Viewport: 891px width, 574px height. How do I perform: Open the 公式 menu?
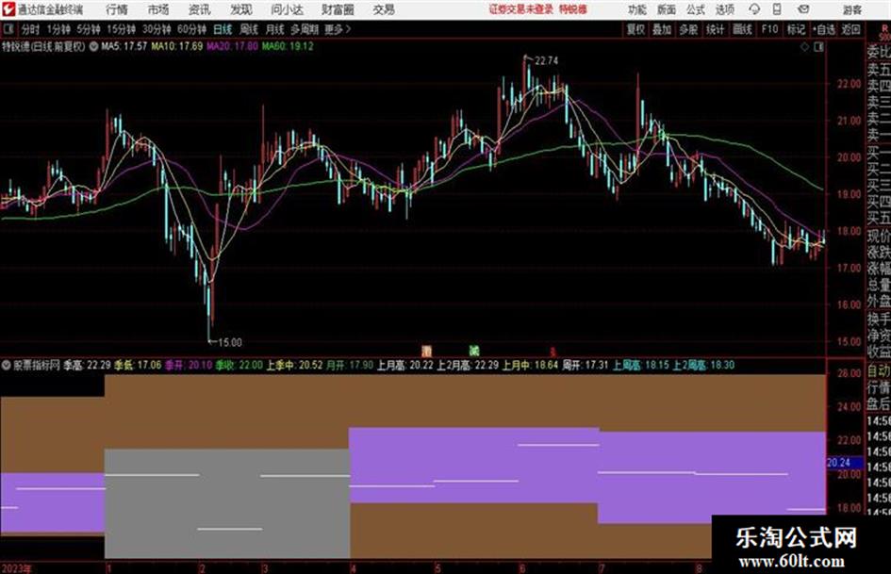tap(696, 9)
